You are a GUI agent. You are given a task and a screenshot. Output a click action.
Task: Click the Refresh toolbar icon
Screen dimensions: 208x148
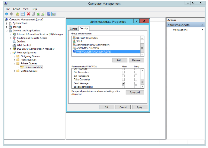tap(38, 14)
